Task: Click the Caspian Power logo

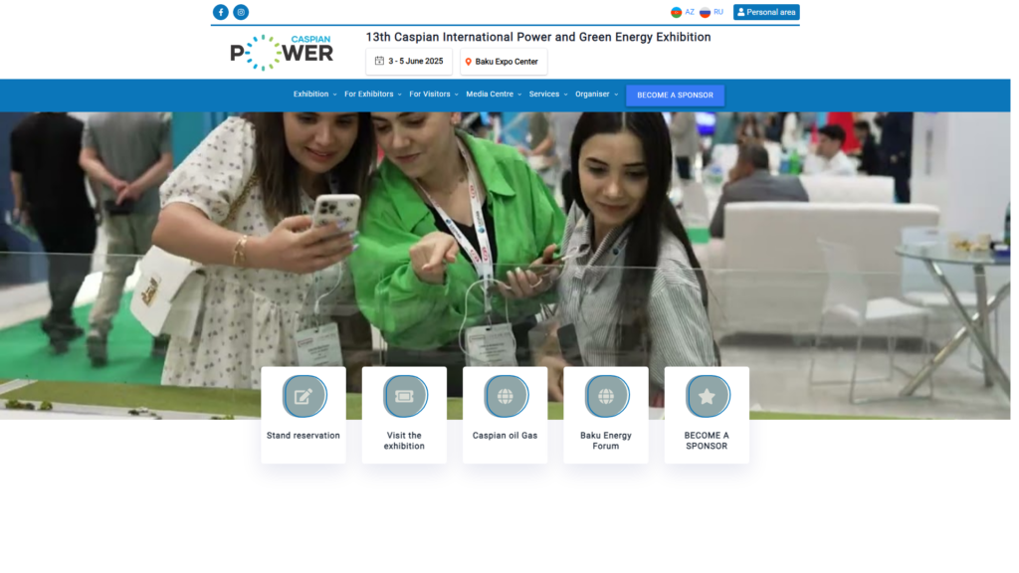Action: coord(282,52)
